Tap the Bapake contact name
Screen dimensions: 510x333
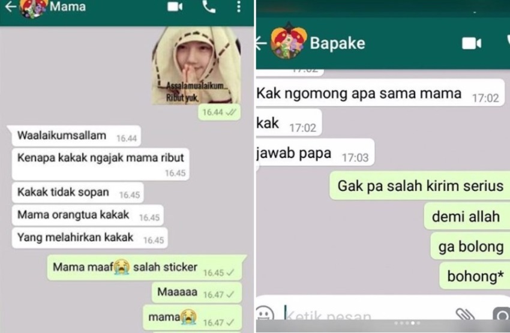337,43
